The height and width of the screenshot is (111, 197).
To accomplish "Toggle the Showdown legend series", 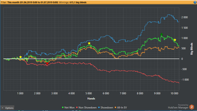I will pos(106,108).
